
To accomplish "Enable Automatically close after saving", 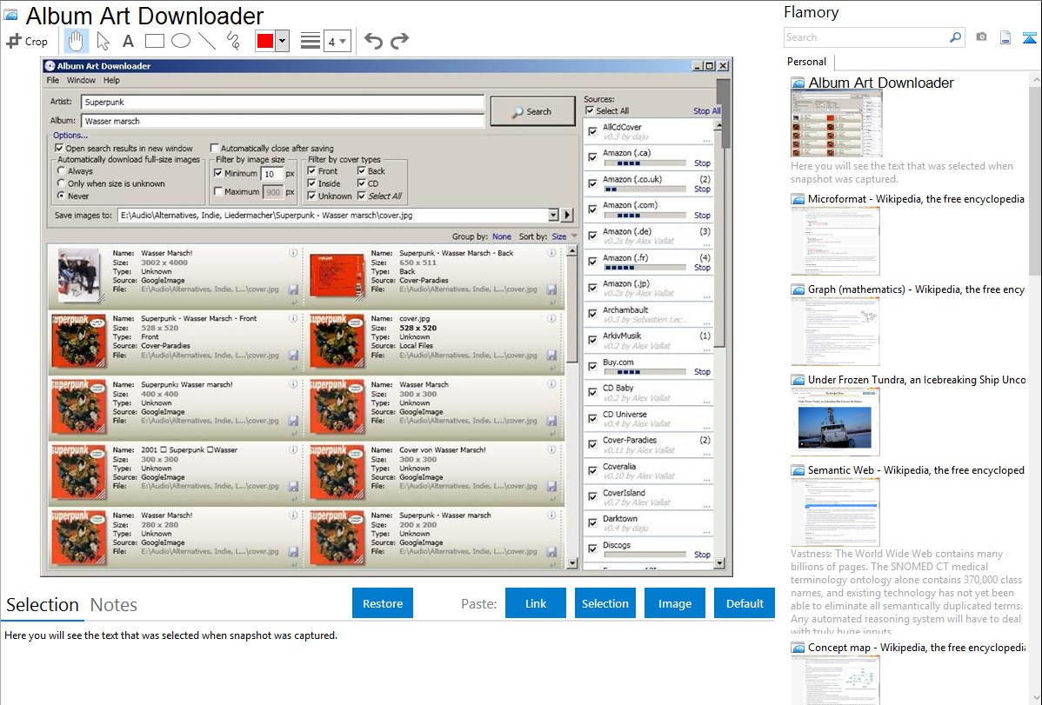I will point(215,148).
